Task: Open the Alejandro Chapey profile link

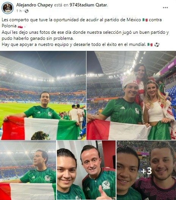Action: coord(35,5)
